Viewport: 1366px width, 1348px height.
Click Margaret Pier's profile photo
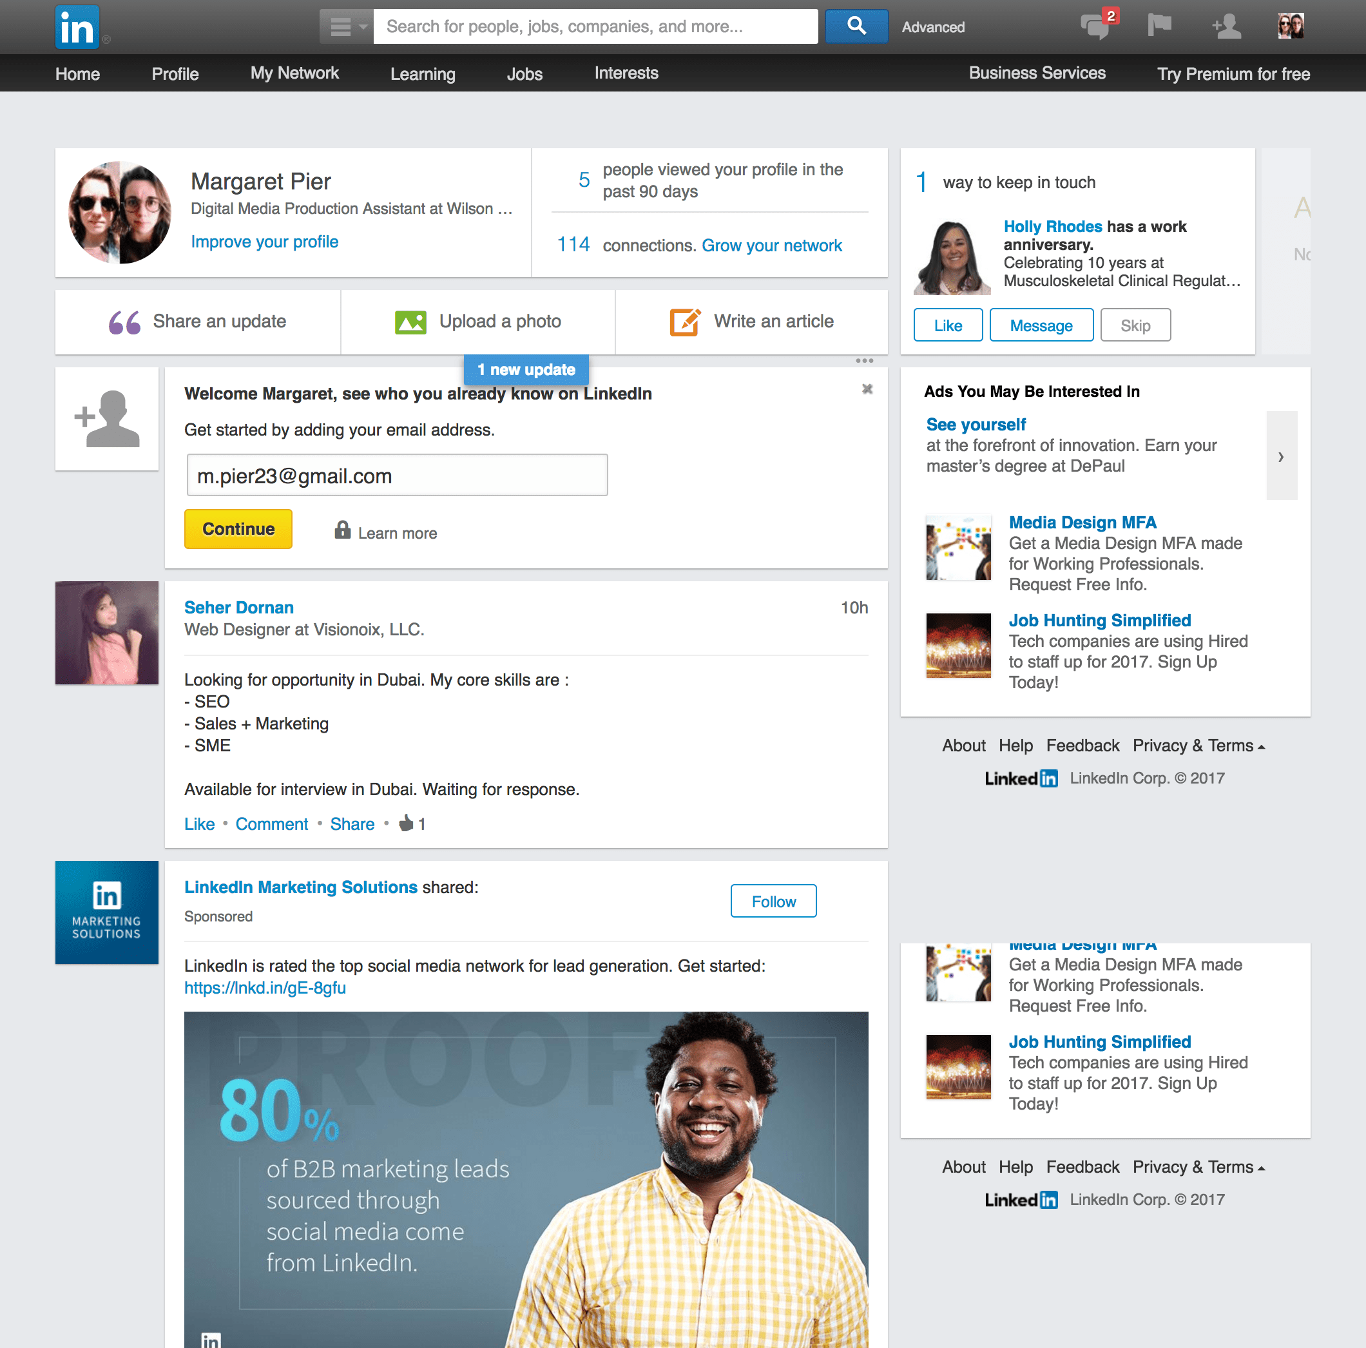pos(119,212)
